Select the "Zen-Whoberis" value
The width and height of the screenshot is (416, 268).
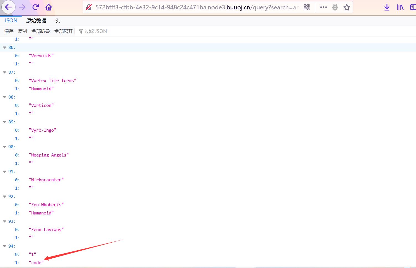coord(46,205)
